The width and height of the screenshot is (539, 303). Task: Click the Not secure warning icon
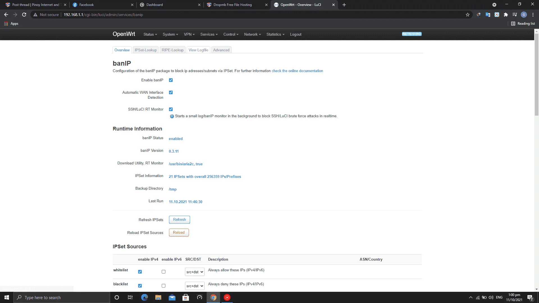(35, 15)
